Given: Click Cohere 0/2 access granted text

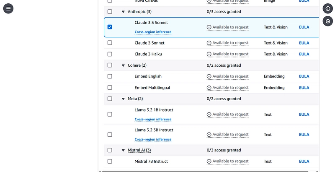Looking at the screenshot, I should tap(224, 65).
